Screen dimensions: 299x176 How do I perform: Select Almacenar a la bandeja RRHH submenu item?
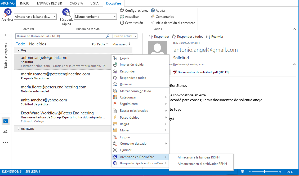198,157
